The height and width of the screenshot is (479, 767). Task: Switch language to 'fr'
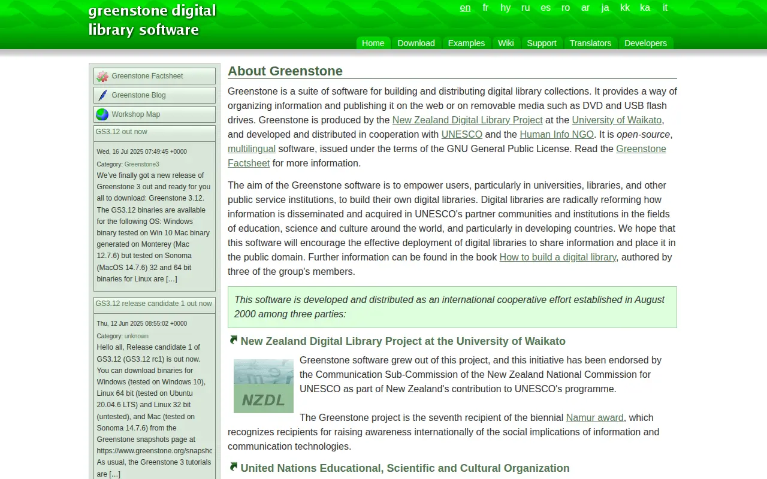[x=485, y=8]
